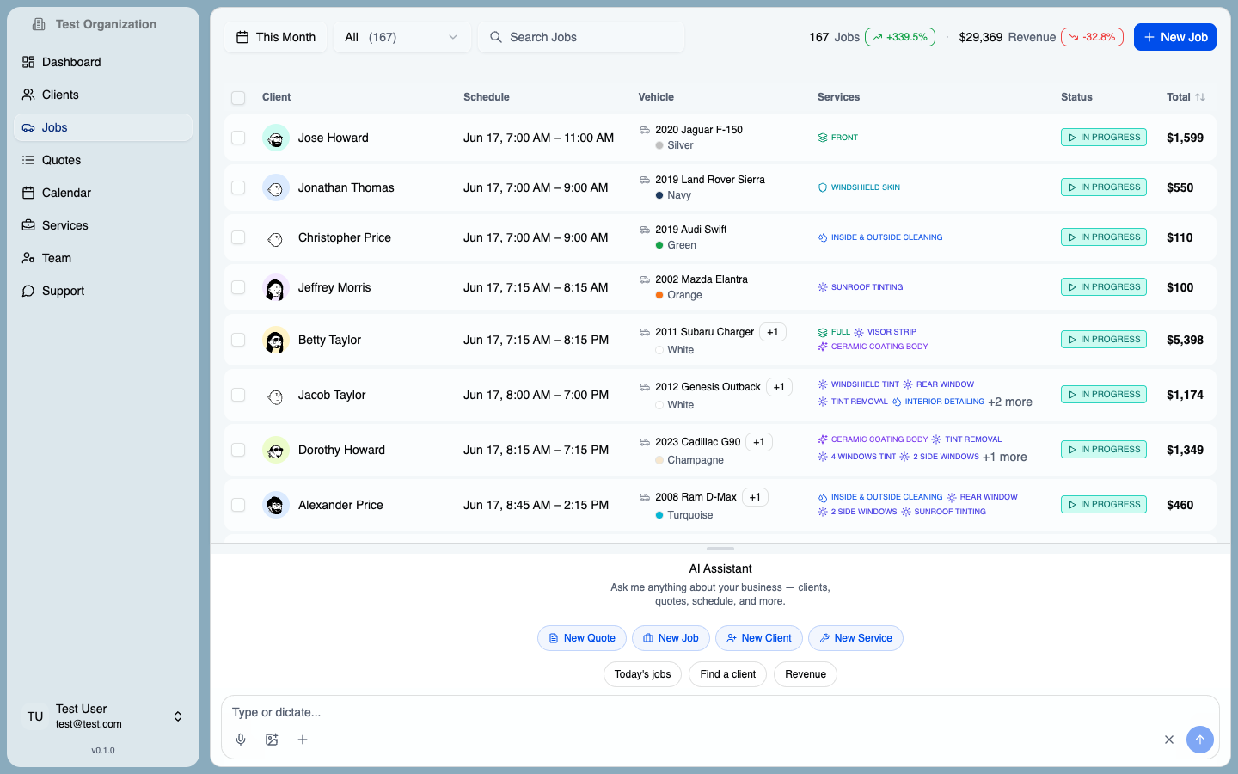This screenshot has width=1238, height=774.
Task: Check the Jonathan Thomas row checkbox
Action: 238,187
